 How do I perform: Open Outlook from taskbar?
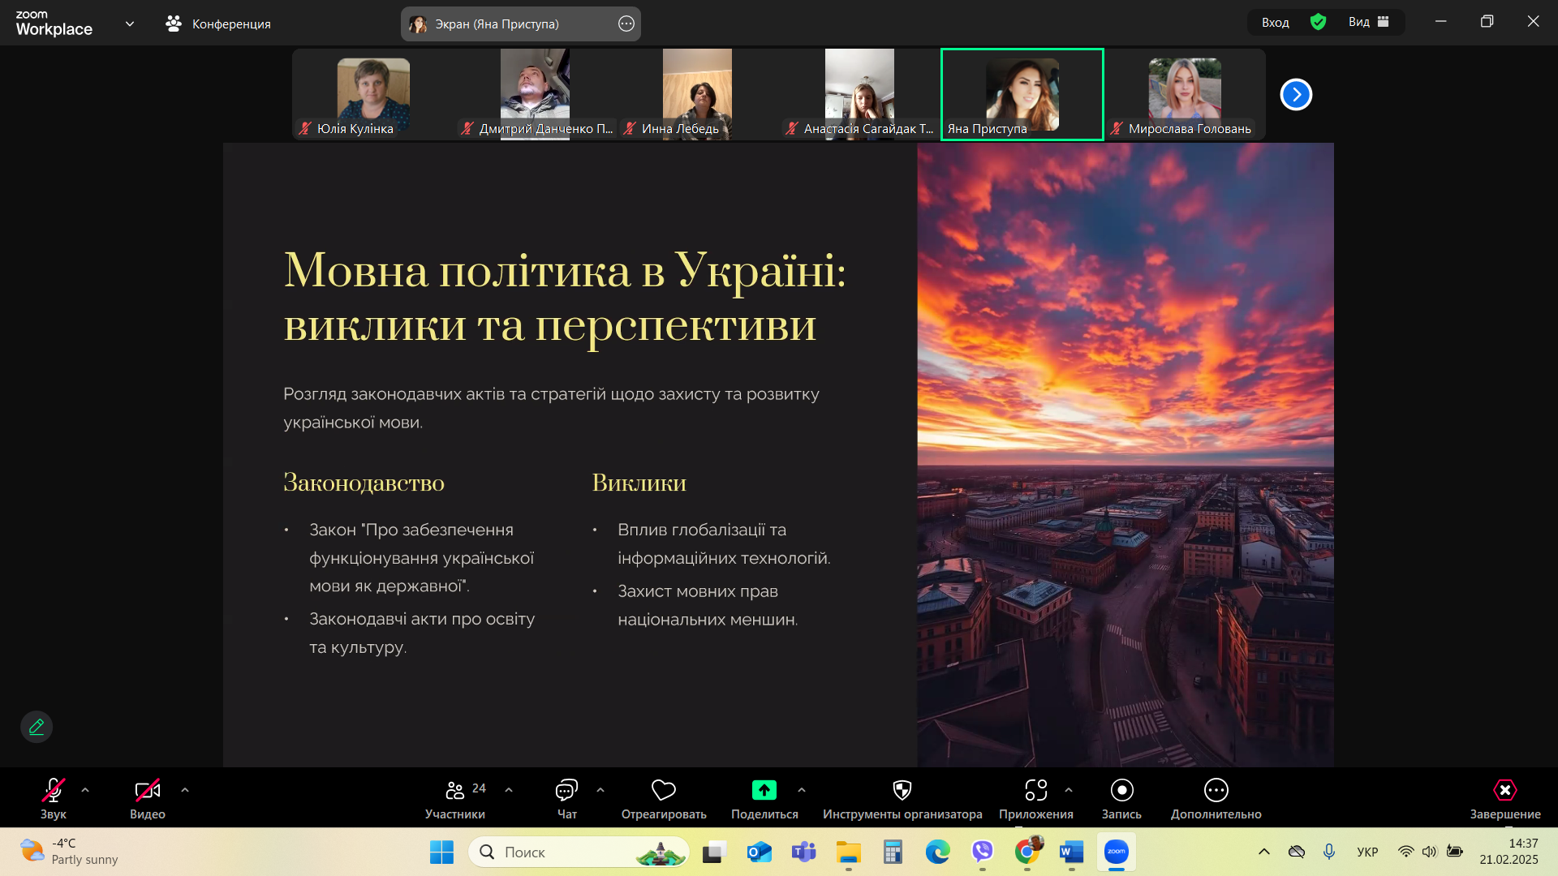[x=759, y=852]
